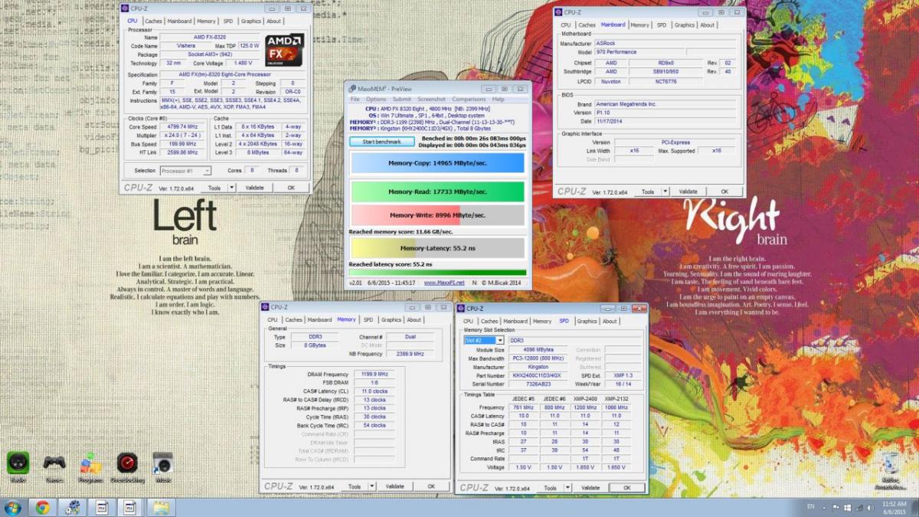This screenshot has height=517, width=919.
Task: Open the Processor #1 selection dropdown
Action: tap(185, 171)
